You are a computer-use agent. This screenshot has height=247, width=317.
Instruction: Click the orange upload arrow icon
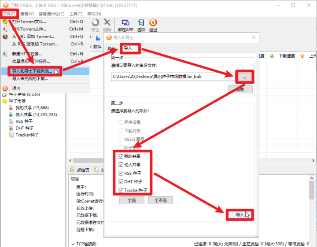click(x=302, y=56)
